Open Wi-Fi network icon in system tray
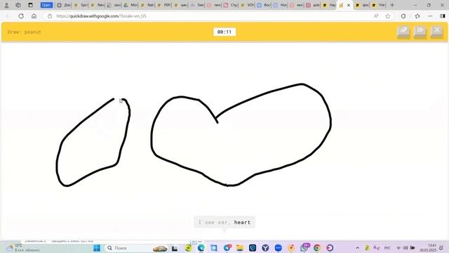The width and height of the screenshot is (449, 253). point(398,248)
